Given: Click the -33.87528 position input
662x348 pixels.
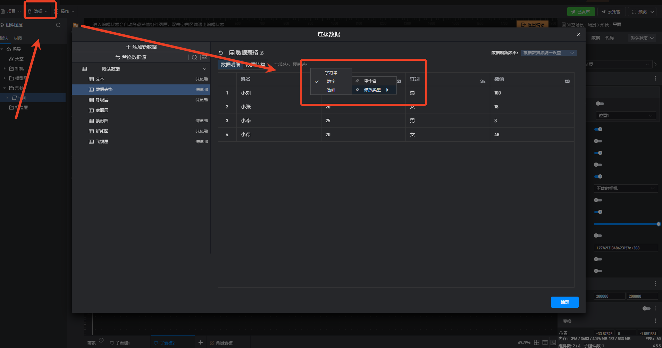Looking at the screenshot, I should pyautogui.click(x=604, y=334).
